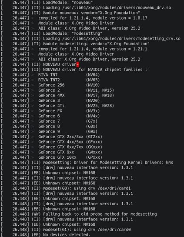Select the GeForce 256 chipset line
This screenshot has width=184, height=237.
69,85
